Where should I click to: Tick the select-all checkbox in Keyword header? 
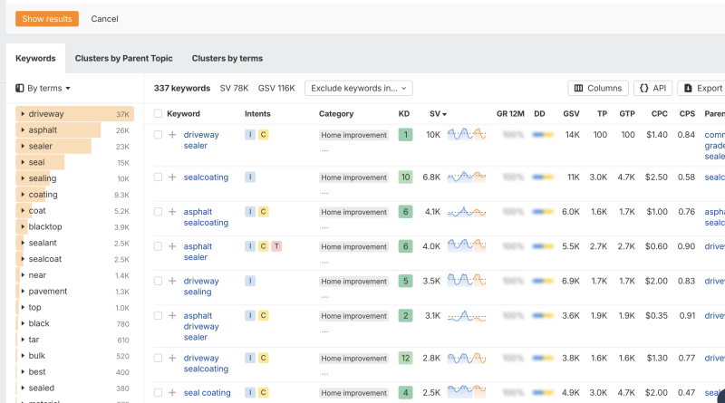(x=158, y=114)
